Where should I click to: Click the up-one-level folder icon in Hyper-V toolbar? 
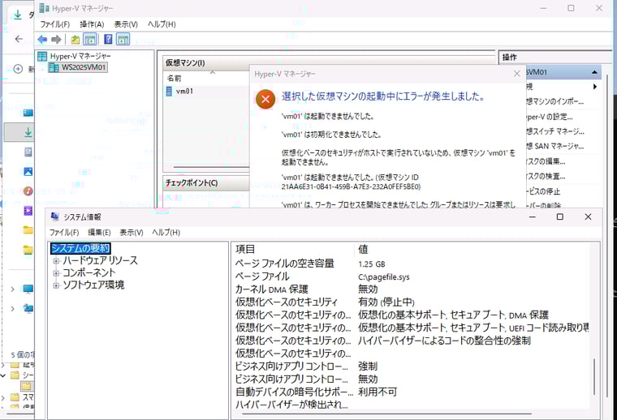[x=76, y=39]
